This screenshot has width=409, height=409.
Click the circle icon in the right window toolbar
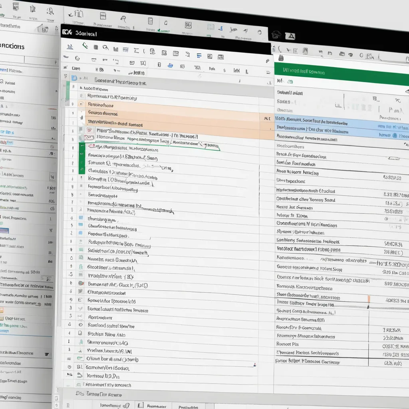361,55
